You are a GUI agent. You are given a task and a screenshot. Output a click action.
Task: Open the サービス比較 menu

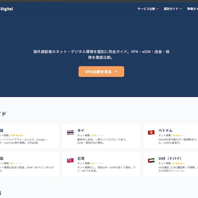[x=148, y=9]
